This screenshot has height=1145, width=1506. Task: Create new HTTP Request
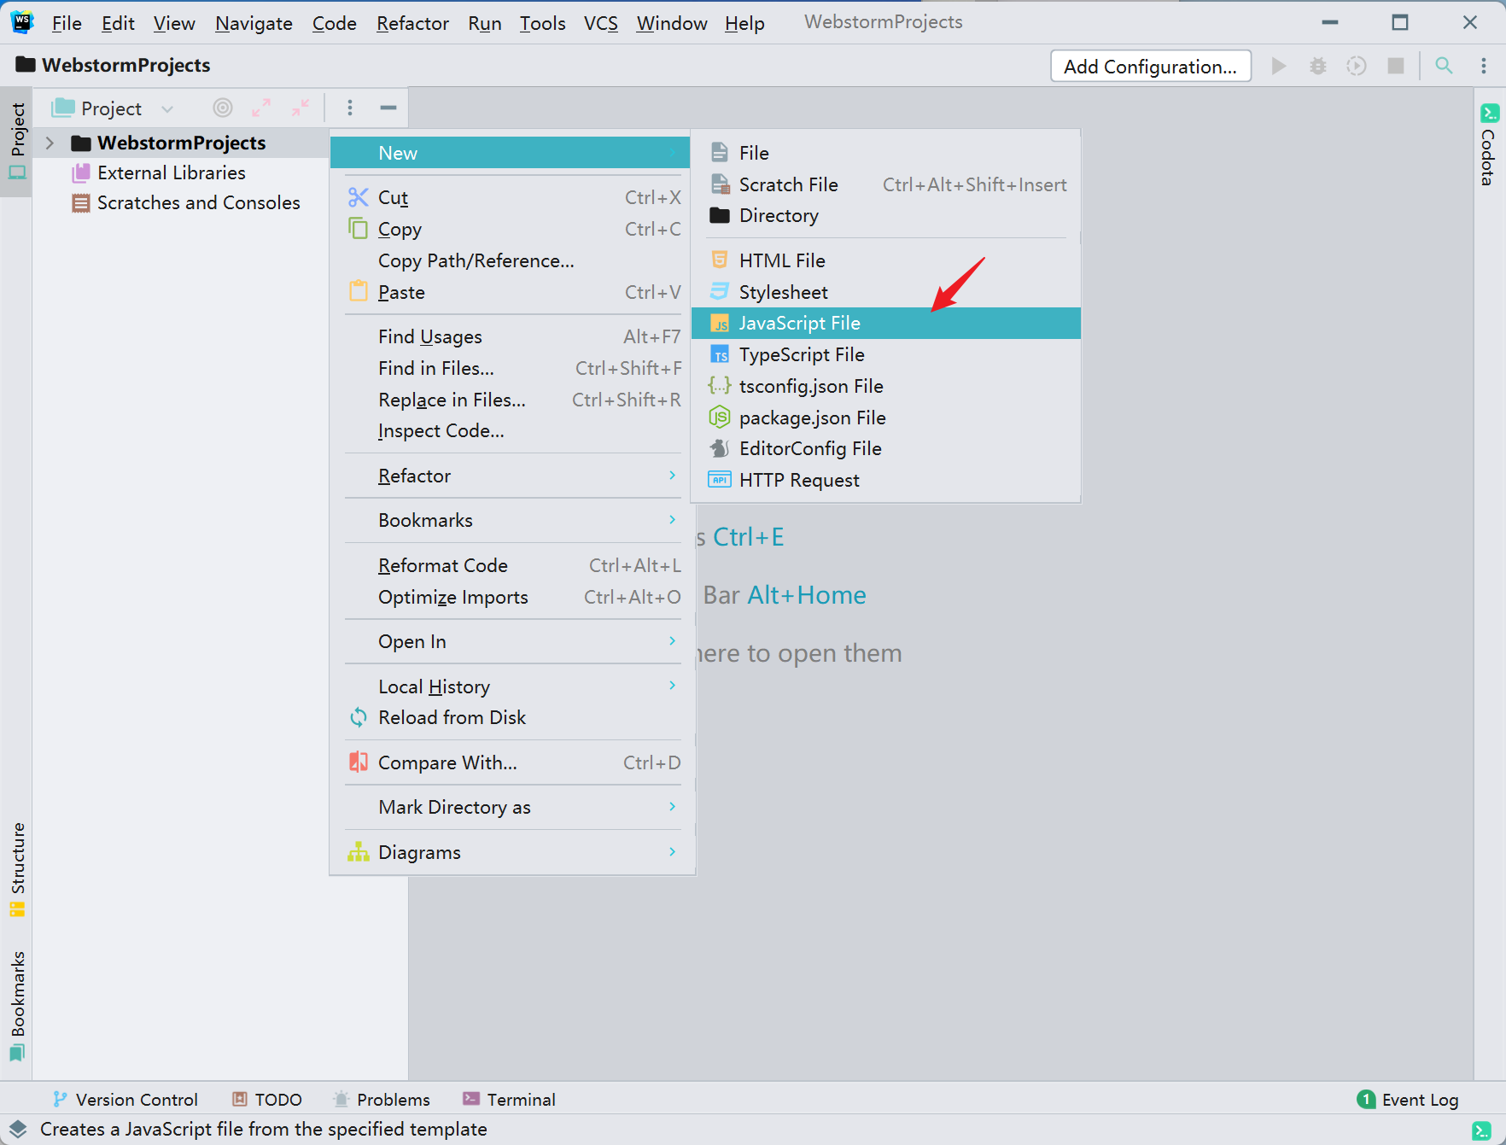pos(886,480)
